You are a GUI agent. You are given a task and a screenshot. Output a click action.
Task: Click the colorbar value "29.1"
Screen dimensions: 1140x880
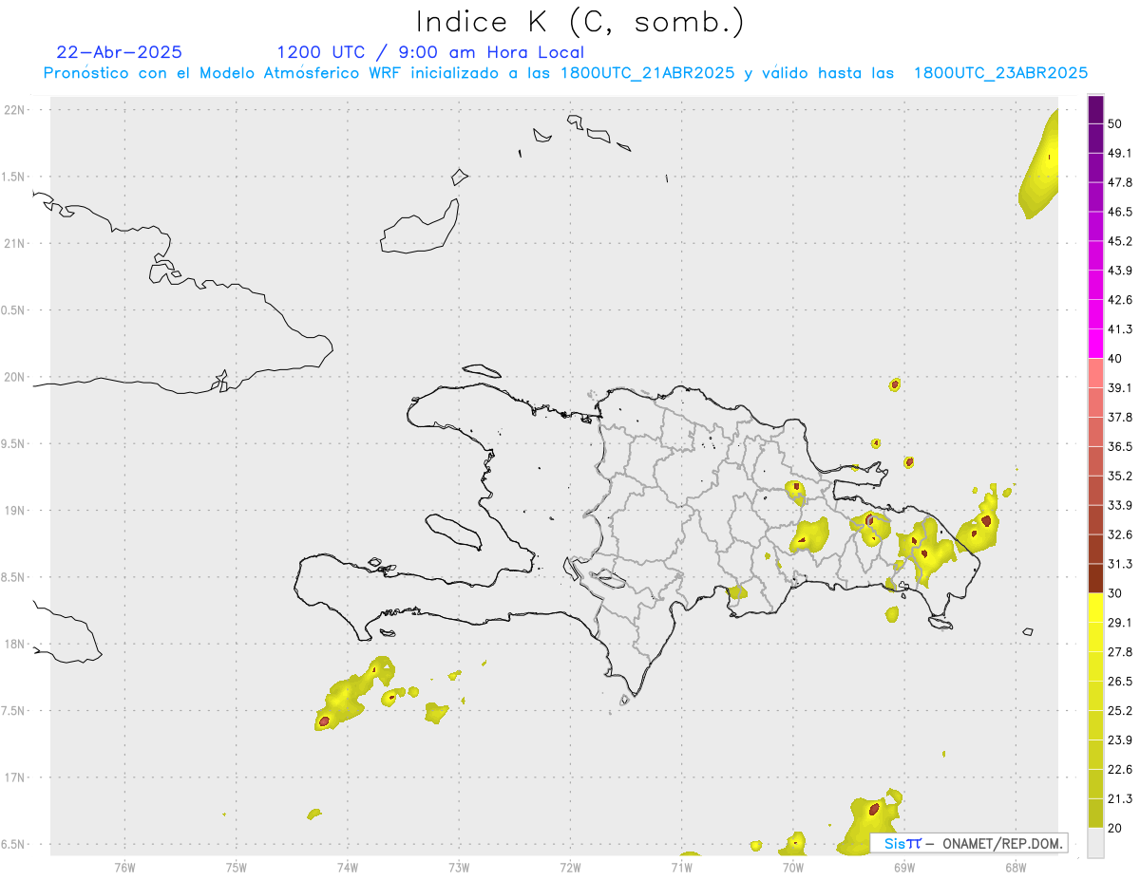pyautogui.click(x=1120, y=623)
